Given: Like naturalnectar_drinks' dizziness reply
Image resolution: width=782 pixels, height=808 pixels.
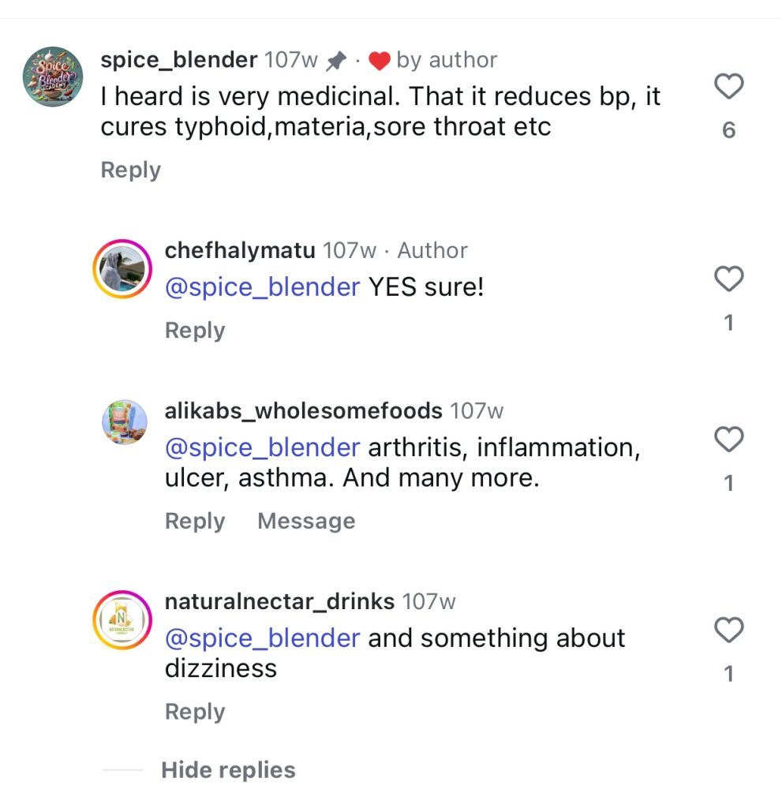Looking at the screenshot, I should click(728, 630).
